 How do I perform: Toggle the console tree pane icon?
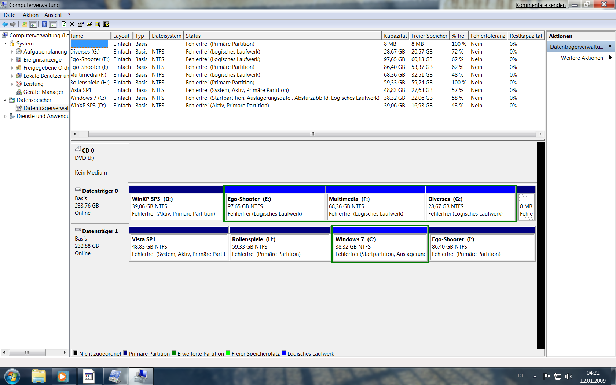[33, 24]
